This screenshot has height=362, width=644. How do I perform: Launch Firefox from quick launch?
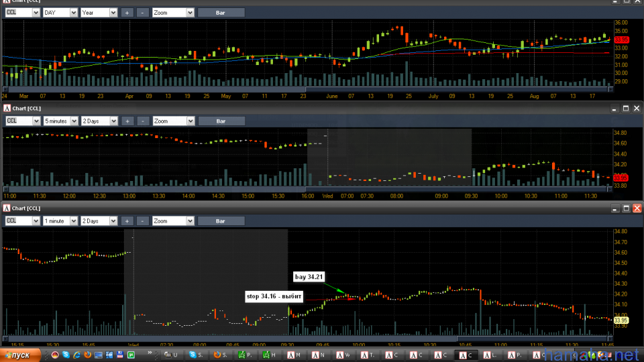pos(87,355)
